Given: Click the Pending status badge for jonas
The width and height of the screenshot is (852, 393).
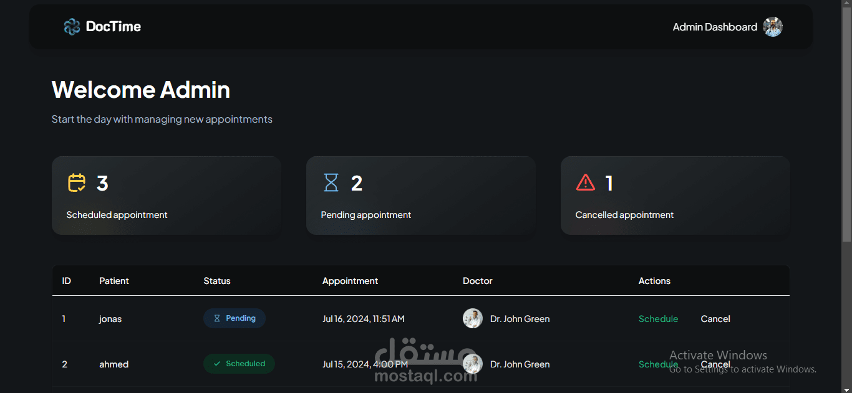Looking at the screenshot, I should [x=235, y=318].
